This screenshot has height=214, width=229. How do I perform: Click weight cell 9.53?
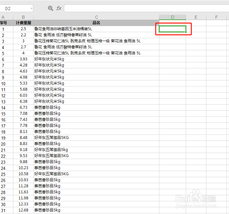pyautogui.click(x=23, y=156)
